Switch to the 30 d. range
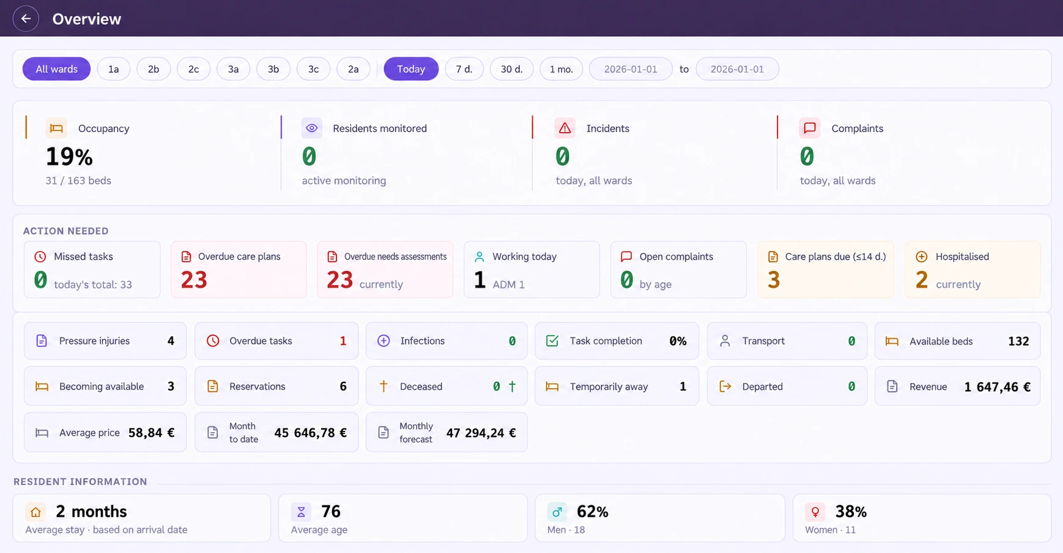Image resolution: width=1063 pixels, height=553 pixels. click(x=512, y=69)
